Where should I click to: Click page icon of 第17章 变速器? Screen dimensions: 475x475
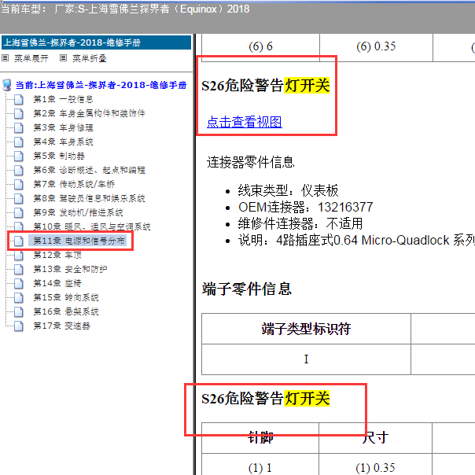point(19,326)
